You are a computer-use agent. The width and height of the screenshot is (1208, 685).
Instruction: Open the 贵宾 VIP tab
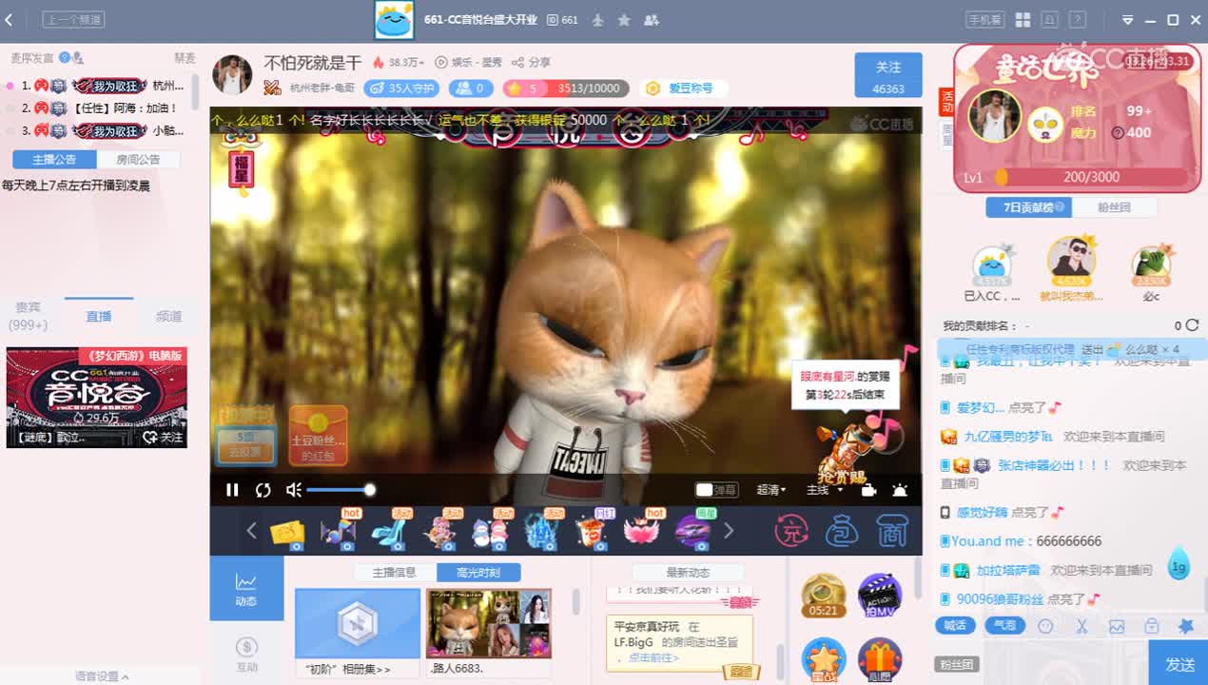[x=29, y=316]
